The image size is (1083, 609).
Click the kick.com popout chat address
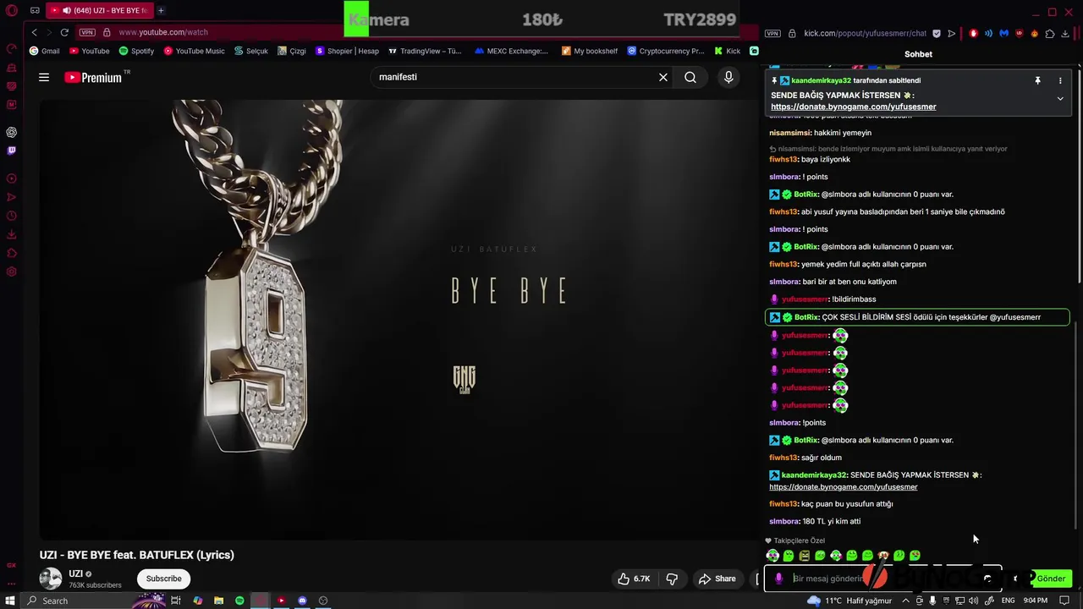(x=865, y=33)
